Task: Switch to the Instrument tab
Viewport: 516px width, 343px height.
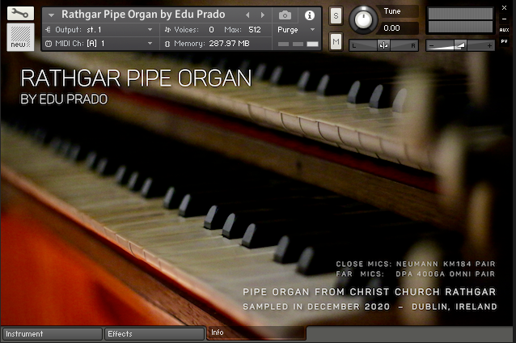Action: point(52,333)
